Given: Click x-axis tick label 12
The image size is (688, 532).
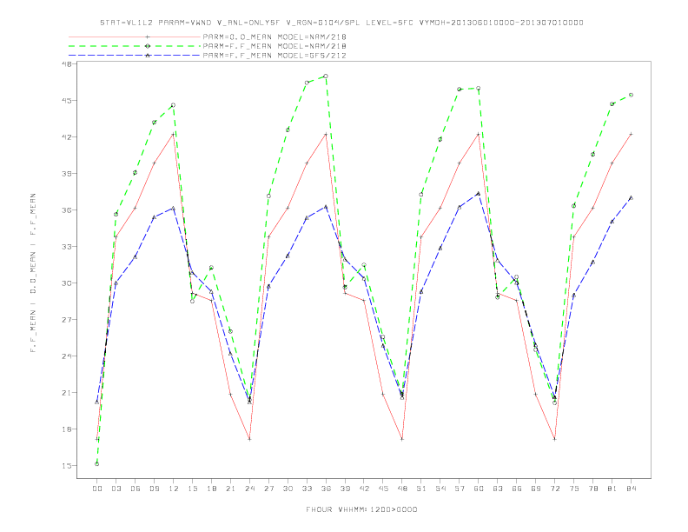Looking at the screenshot, I should 174,489.
